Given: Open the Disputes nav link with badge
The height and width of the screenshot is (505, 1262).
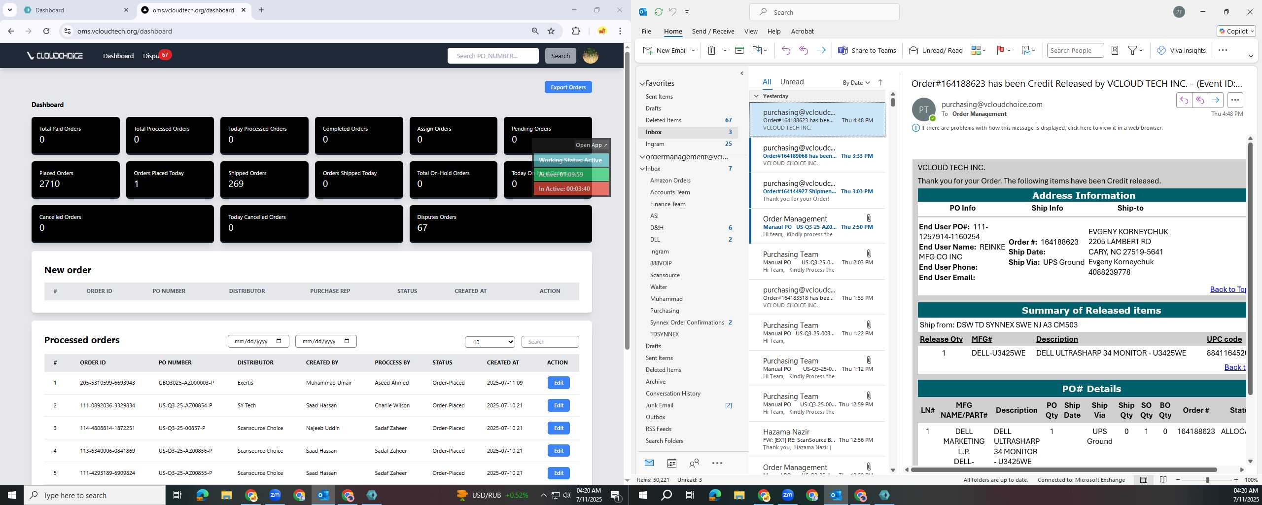Looking at the screenshot, I should [x=156, y=55].
